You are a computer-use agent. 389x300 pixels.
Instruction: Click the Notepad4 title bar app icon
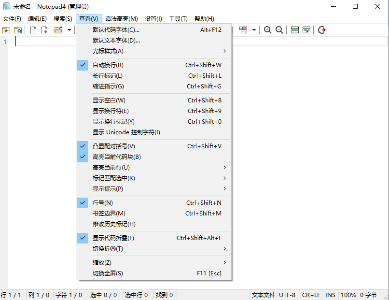coord(7,6)
